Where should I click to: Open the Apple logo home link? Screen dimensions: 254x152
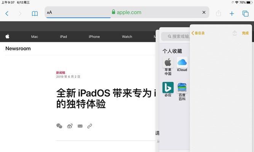tap(8, 36)
